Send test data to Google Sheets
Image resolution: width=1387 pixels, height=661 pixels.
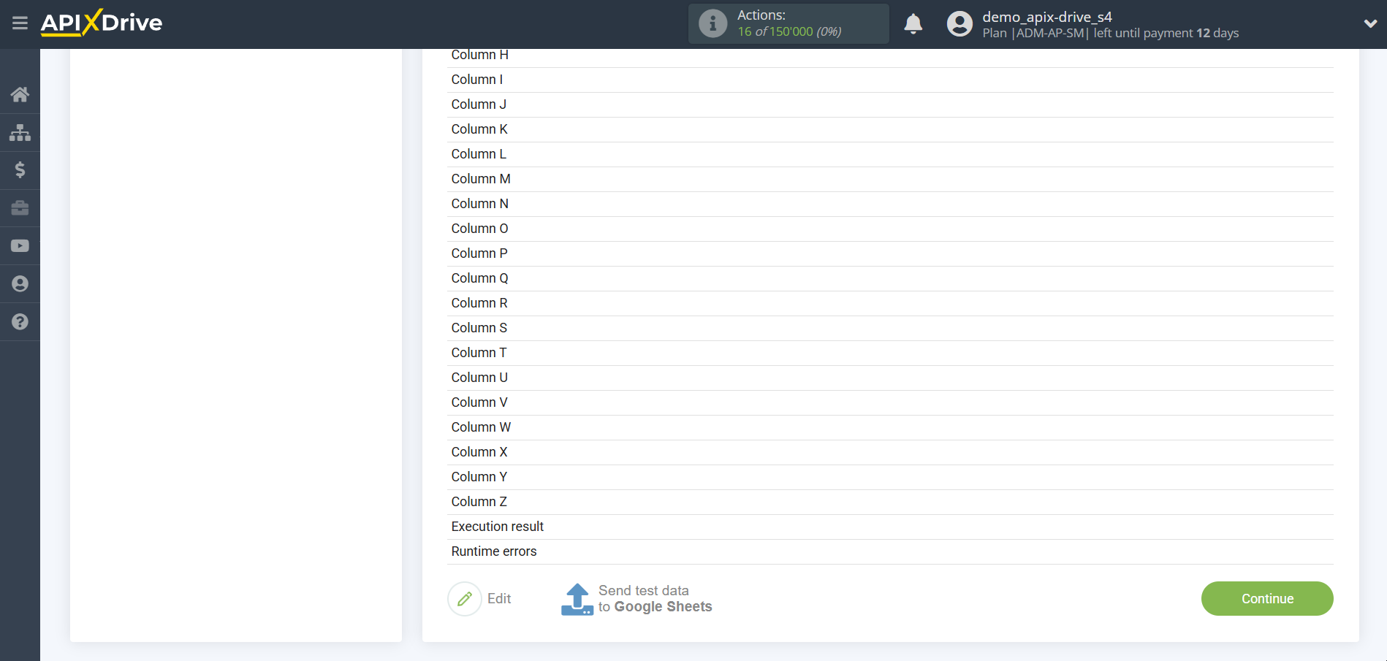[636, 599]
